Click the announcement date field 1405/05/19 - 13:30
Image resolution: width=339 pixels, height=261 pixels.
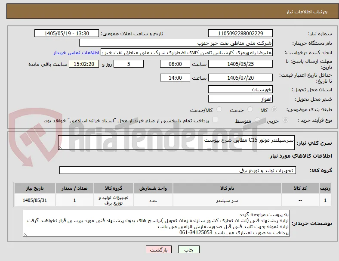coord(67,34)
